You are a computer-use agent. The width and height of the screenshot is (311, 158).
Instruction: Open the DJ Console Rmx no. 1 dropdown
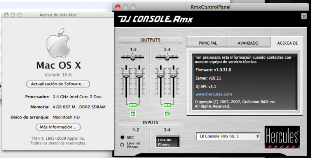point(228,136)
